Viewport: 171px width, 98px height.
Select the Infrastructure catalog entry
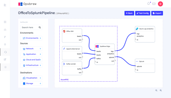point(31,65)
